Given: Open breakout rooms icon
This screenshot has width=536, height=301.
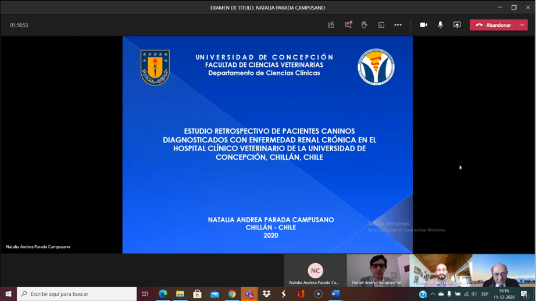Looking at the screenshot, I should [x=381, y=25].
